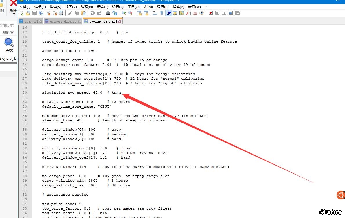
Task: Click 删除 delete button in background window
Action: (x=13, y=7)
